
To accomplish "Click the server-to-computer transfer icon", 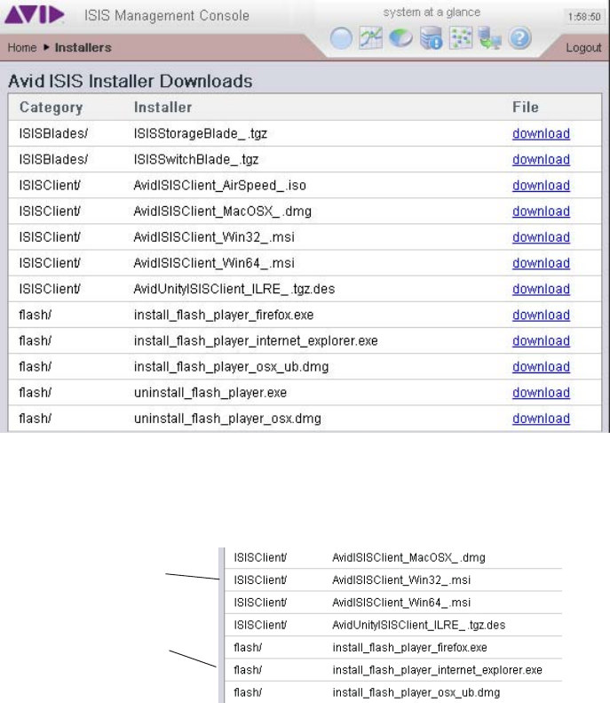I will point(490,38).
